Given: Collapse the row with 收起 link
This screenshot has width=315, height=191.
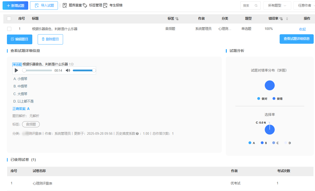Looking at the screenshot, I should (x=302, y=29).
